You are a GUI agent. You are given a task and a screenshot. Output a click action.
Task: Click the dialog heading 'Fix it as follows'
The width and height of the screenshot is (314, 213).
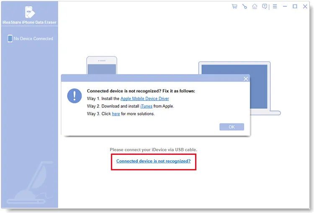point(179,91)
